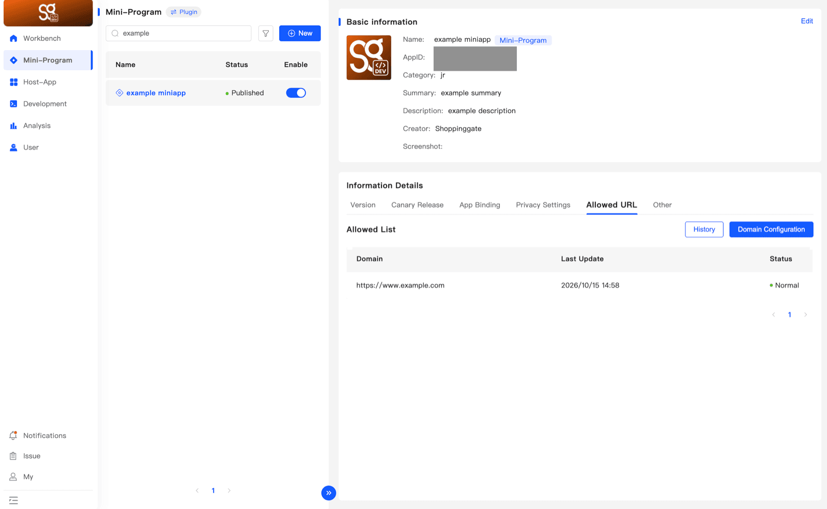This screenshot has width=827, height=509.
Task: Collapse the sidebar menu icon at bottom
Action: coord(13,500)
